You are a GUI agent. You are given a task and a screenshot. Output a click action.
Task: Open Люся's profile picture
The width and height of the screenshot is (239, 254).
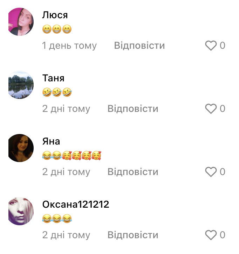(21, 22)
